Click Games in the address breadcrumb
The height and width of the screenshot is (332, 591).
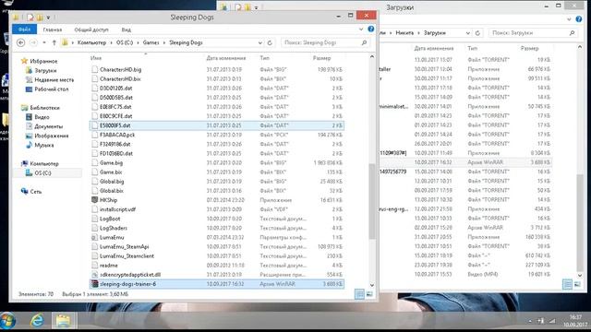(151, 42)
